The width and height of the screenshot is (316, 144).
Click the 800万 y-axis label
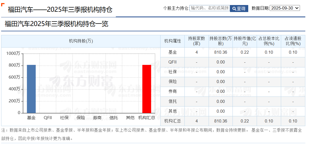pos(14,65)
